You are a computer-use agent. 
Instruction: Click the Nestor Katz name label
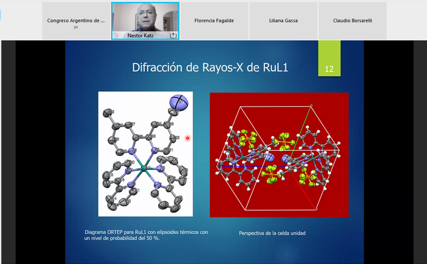[x=141, y=35]
